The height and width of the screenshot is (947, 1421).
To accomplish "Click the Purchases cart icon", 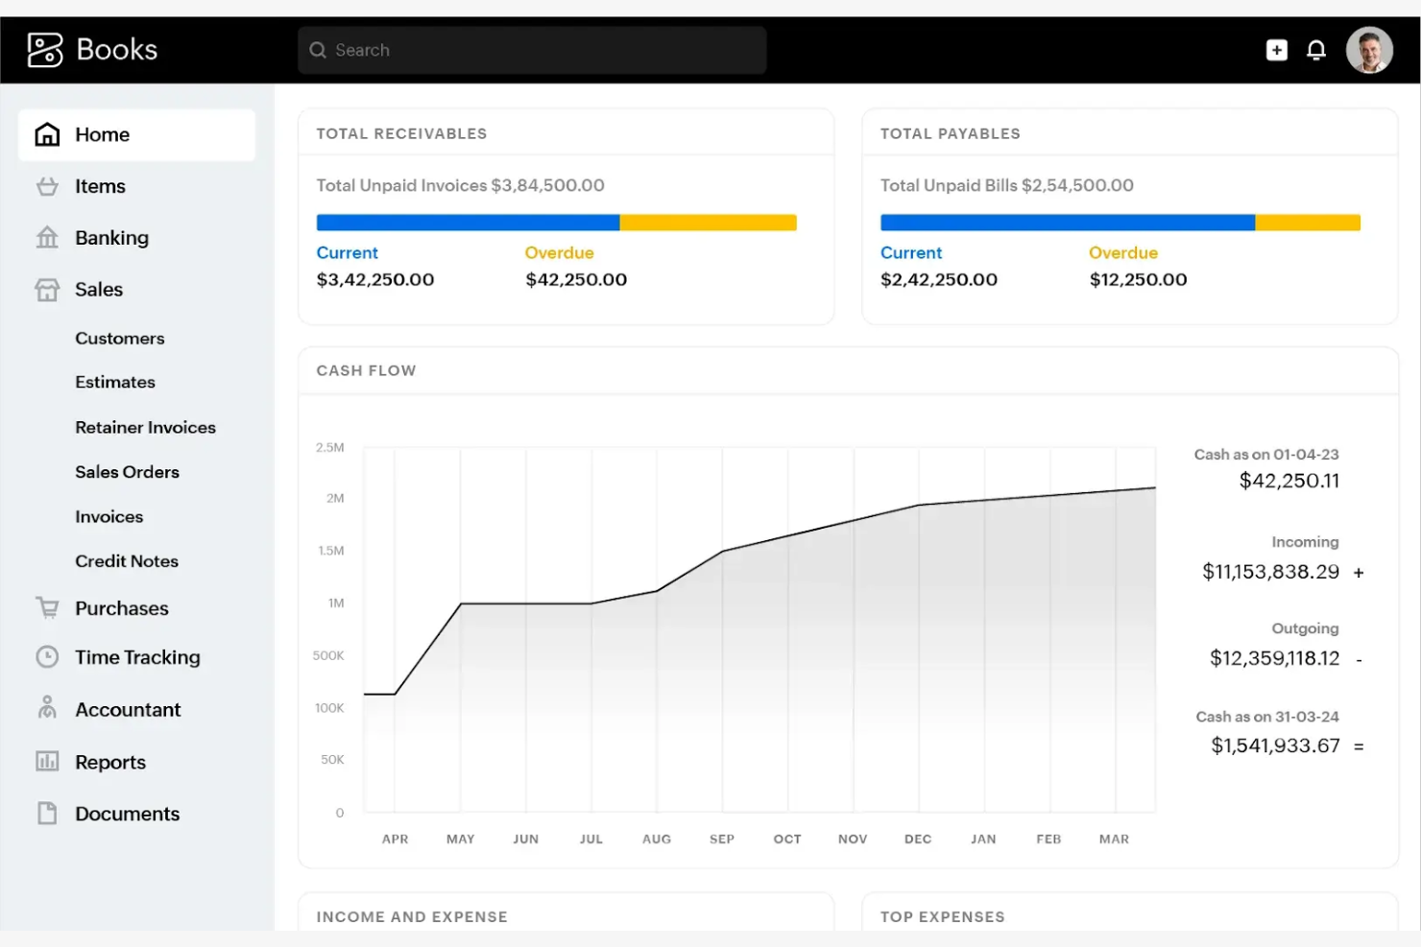I will [x=46, y=607].
